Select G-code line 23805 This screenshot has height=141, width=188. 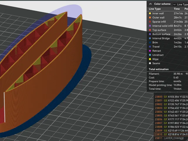coord(171,115)
